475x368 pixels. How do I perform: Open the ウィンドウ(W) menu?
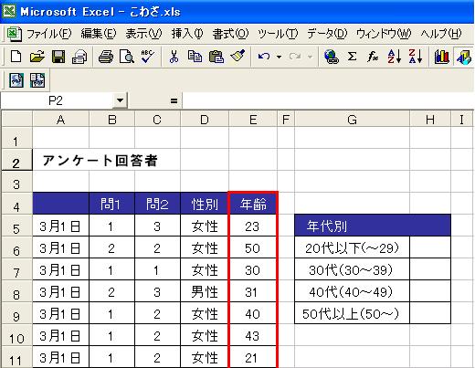pos(384,34)
